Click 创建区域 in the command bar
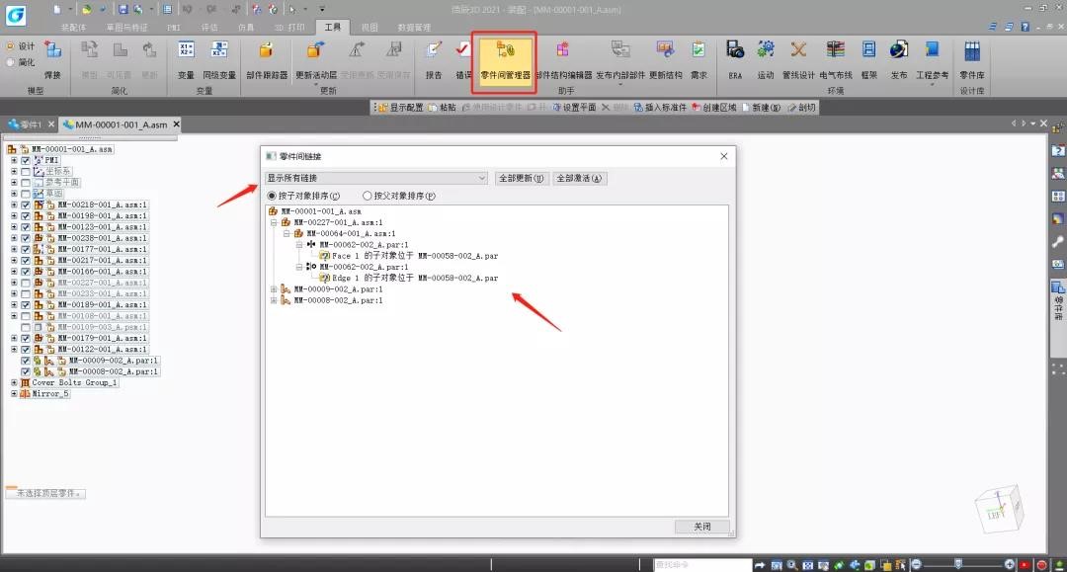 [x=714, y=108]
